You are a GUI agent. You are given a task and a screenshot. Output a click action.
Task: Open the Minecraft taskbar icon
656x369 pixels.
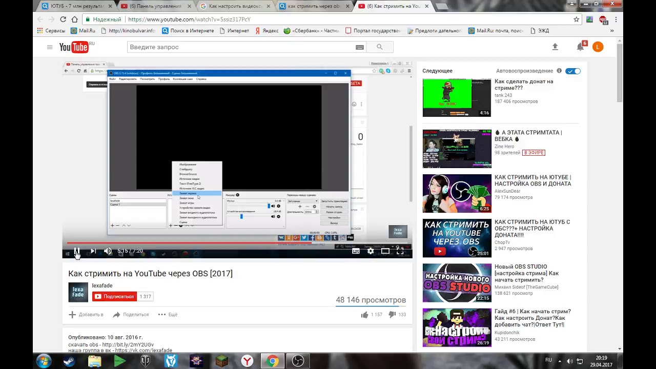tap(221, 361)
